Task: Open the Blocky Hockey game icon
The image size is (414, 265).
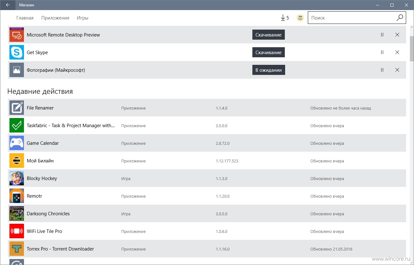Action: [x=17, y=178]
